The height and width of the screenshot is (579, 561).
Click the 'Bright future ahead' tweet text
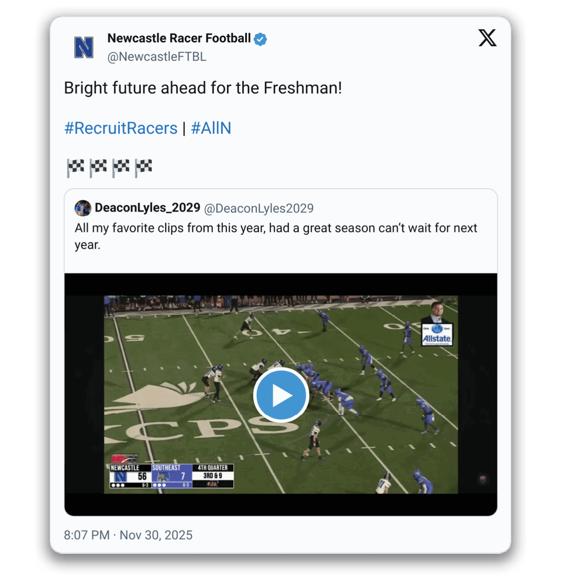(202, 88)
